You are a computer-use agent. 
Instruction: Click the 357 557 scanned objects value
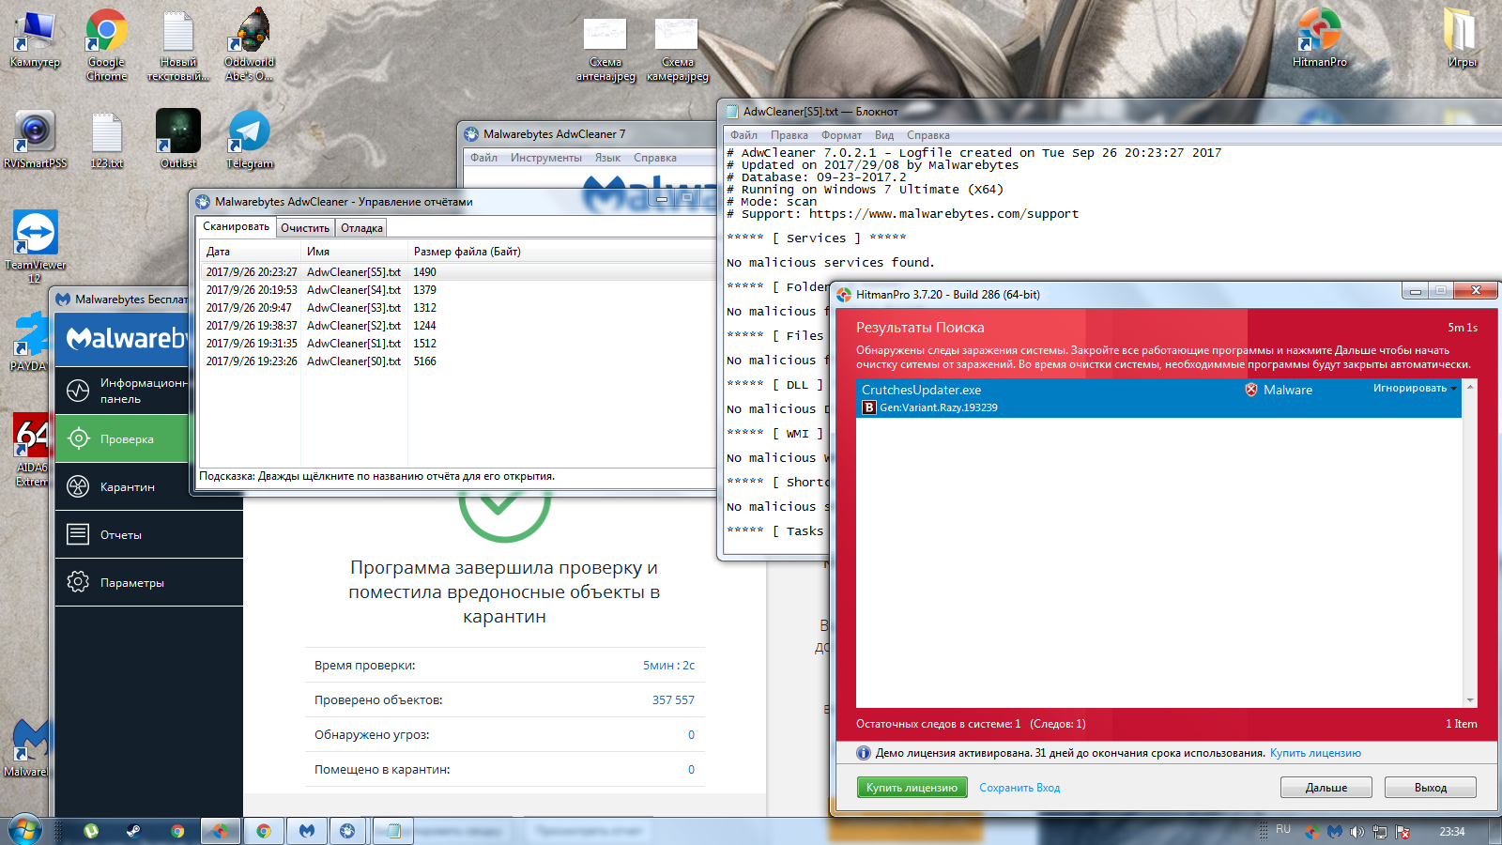[673, 699]
